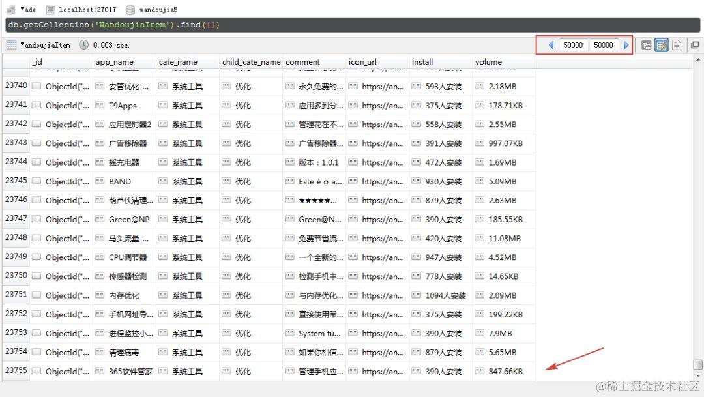Select the Este é o a... comment cell
Viewport: 704px width, 397px height.
tap(314, 181)
